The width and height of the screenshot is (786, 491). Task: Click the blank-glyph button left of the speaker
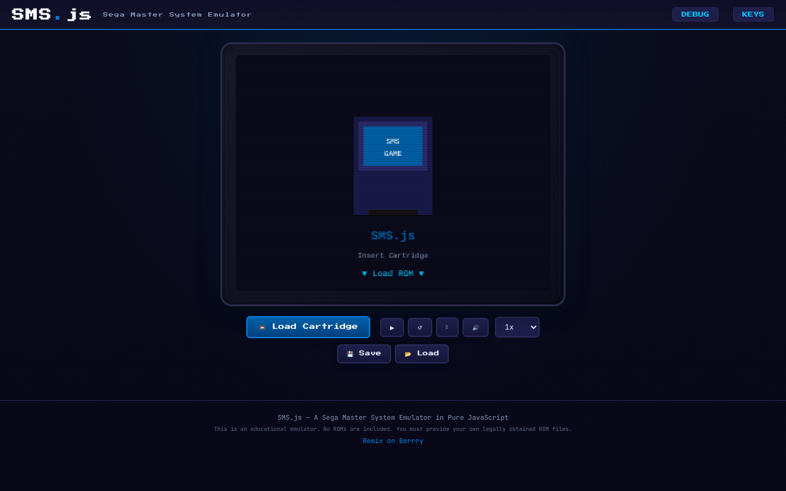click(x=447, y=327)
